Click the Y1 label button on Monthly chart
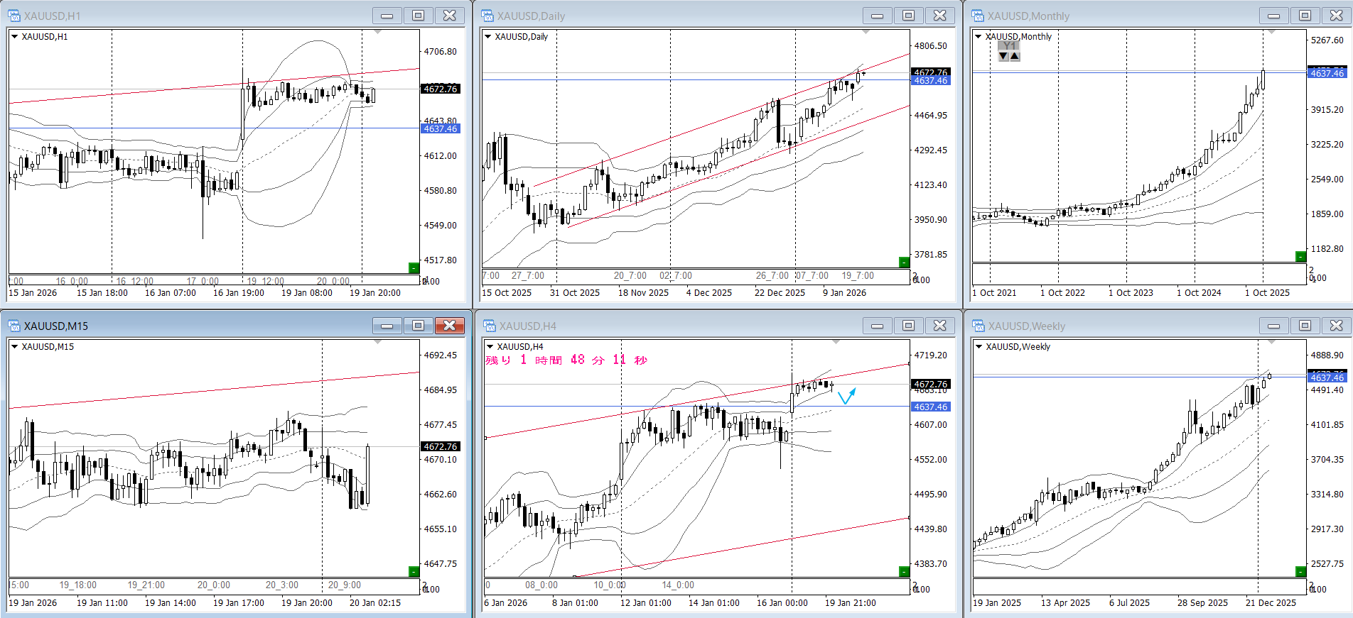 click(x=1009, y=45)
